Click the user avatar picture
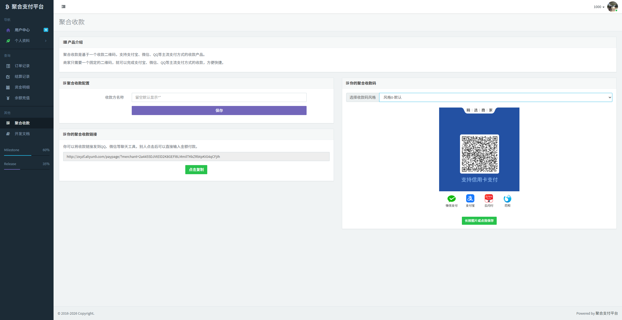The width and height of the screenshot is (622, 320). [612, 7]
